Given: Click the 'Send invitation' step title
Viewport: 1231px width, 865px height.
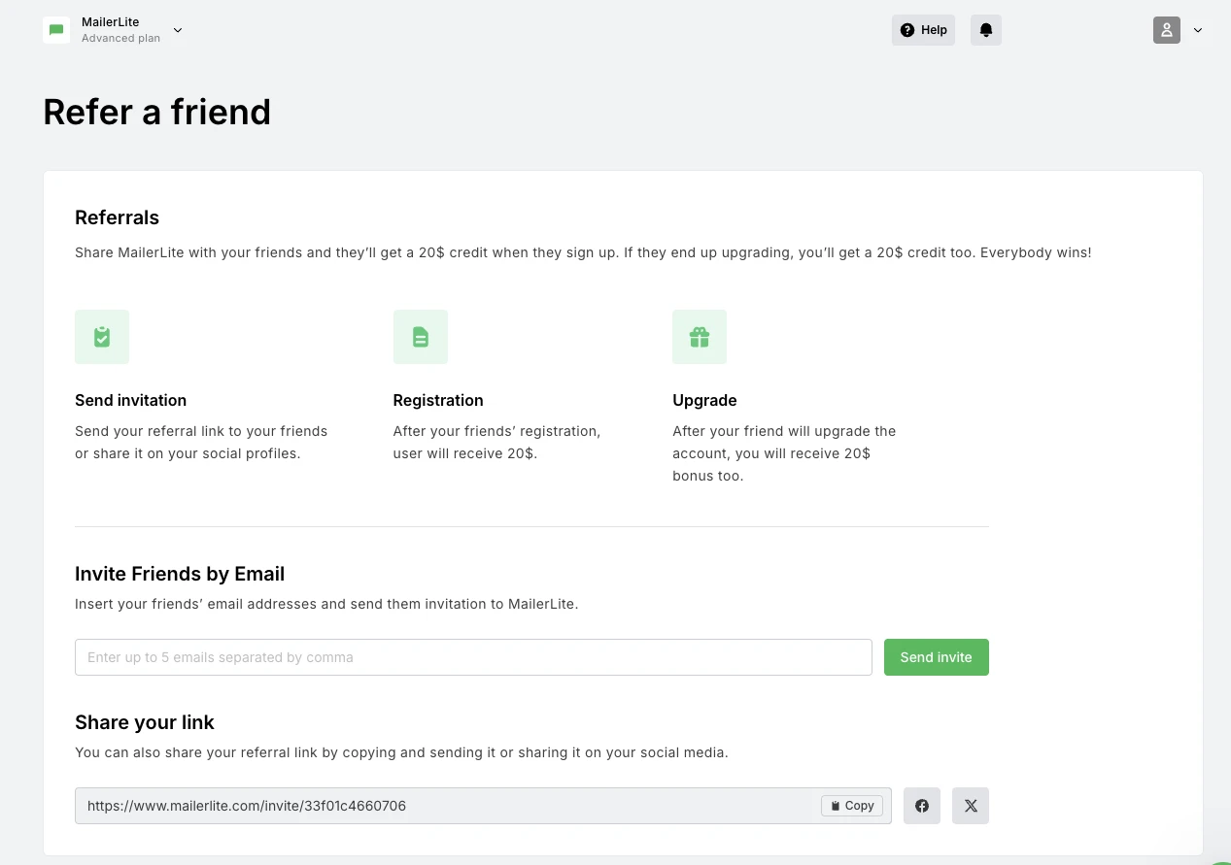Looking at the screenshot, I should click(130, 400).
